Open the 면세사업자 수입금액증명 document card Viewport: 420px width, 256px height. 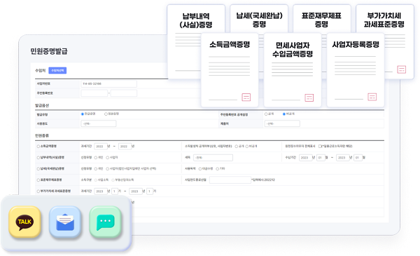tap(293, 69)
